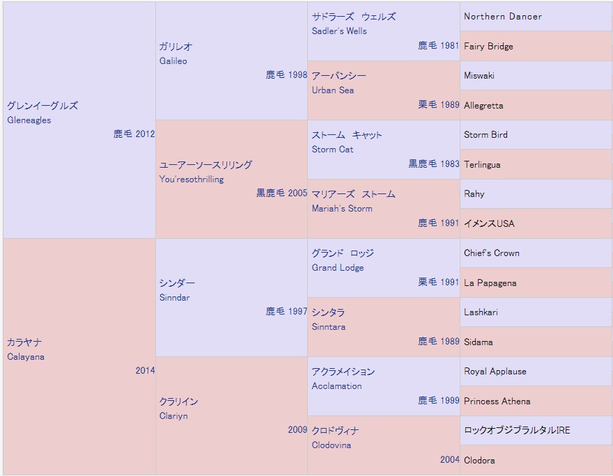Select the Clodora ancestor cell
613x476 pixels.
coord(479,461)
